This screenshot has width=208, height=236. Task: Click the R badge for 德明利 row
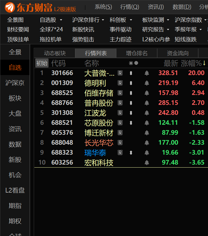pyautogui.click(x=120, y=83)
